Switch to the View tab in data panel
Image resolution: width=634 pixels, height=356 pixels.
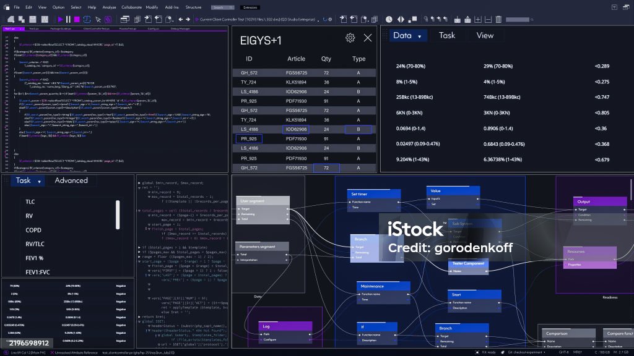[x=485, y=35]
